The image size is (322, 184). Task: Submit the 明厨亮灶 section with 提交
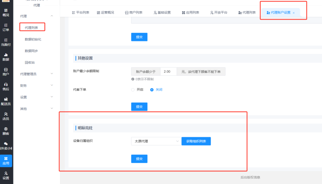click(x=139, y=159)
